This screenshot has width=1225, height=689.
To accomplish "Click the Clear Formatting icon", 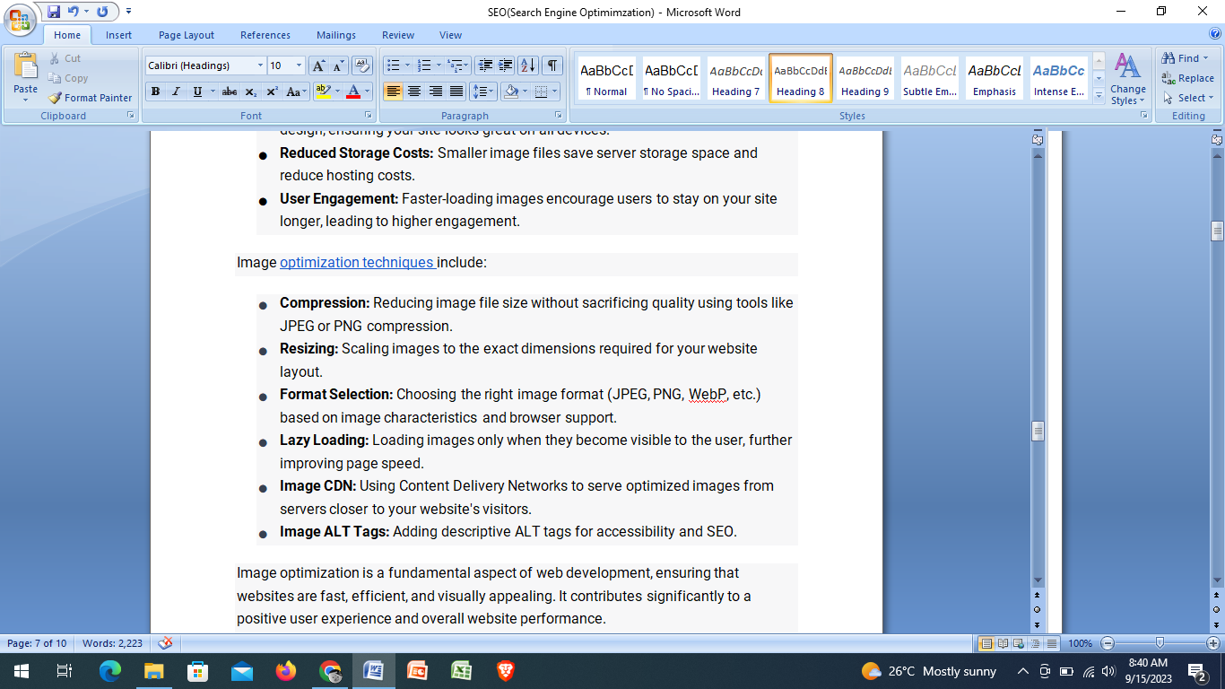I will [x=361, y=65].
